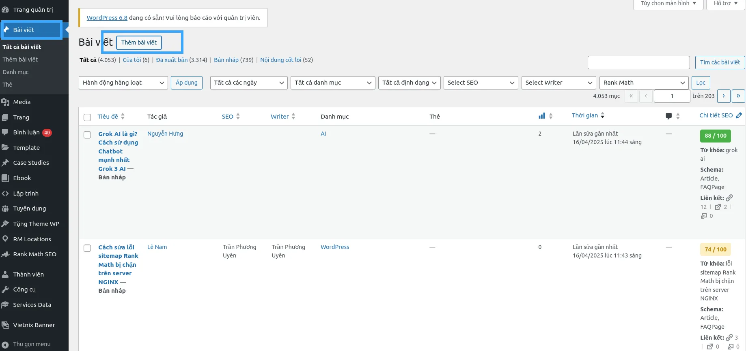746x351 pixels.
Task: Switch to the Bản nháp filter tab
Action: coord(226,60)
